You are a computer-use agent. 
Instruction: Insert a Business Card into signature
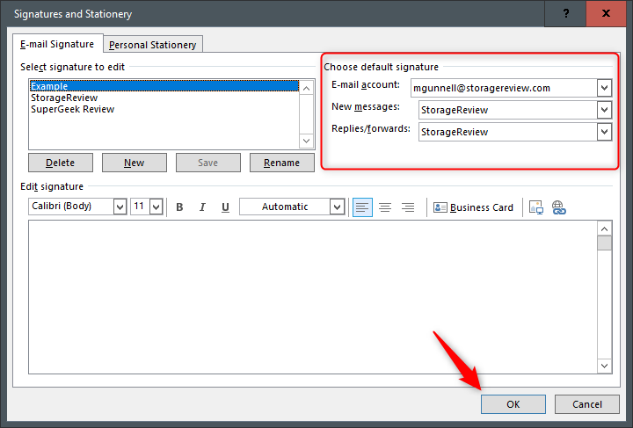[473, 207]
